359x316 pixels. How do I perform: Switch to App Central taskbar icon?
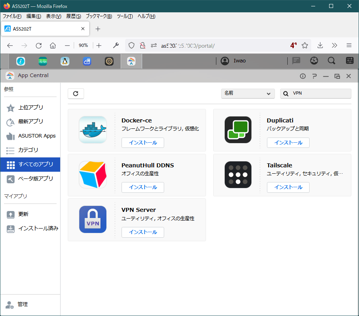(131, 61)
